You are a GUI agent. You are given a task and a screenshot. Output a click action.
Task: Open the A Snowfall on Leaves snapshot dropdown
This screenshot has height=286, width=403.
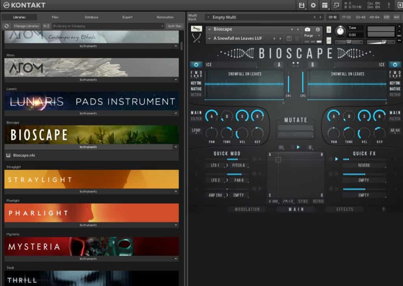[x=209, y=39]
